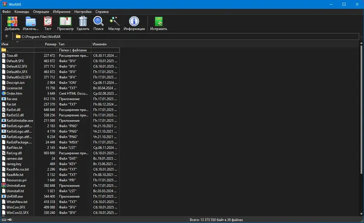The height and width of the screenshot is (223, 364).
Task: Select the ReadMe.rus.txt file
Action: (x=18, y=169)
